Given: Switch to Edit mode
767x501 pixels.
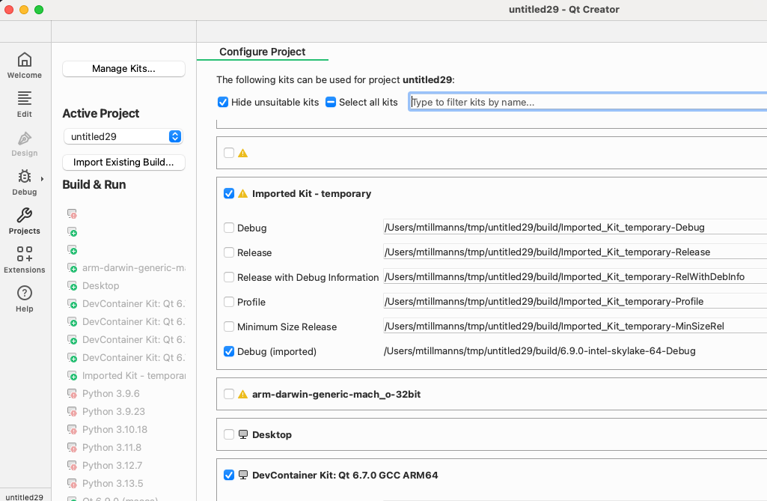Looking at the screenshot, I should click(x=25, y=104).
